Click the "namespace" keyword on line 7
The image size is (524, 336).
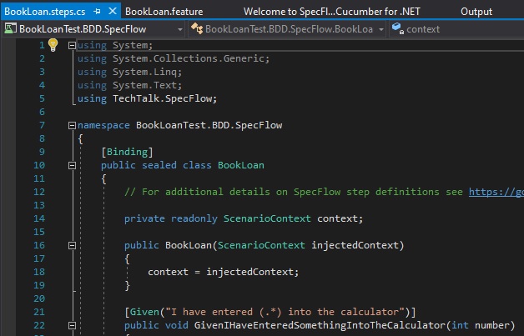(x=103, y=126)
